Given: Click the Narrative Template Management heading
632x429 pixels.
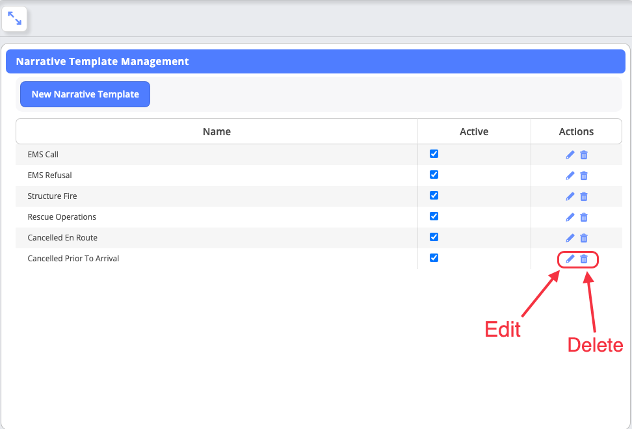Looking at the screenshot, I should [102, 61].
